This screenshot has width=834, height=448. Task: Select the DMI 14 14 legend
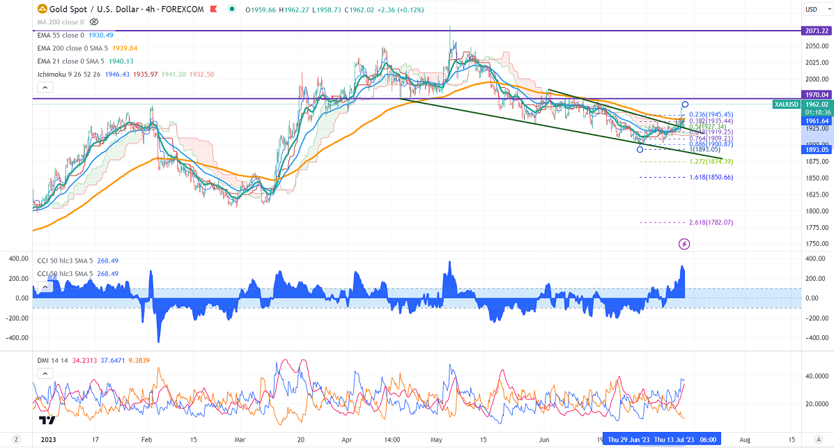tap(53, 360)
